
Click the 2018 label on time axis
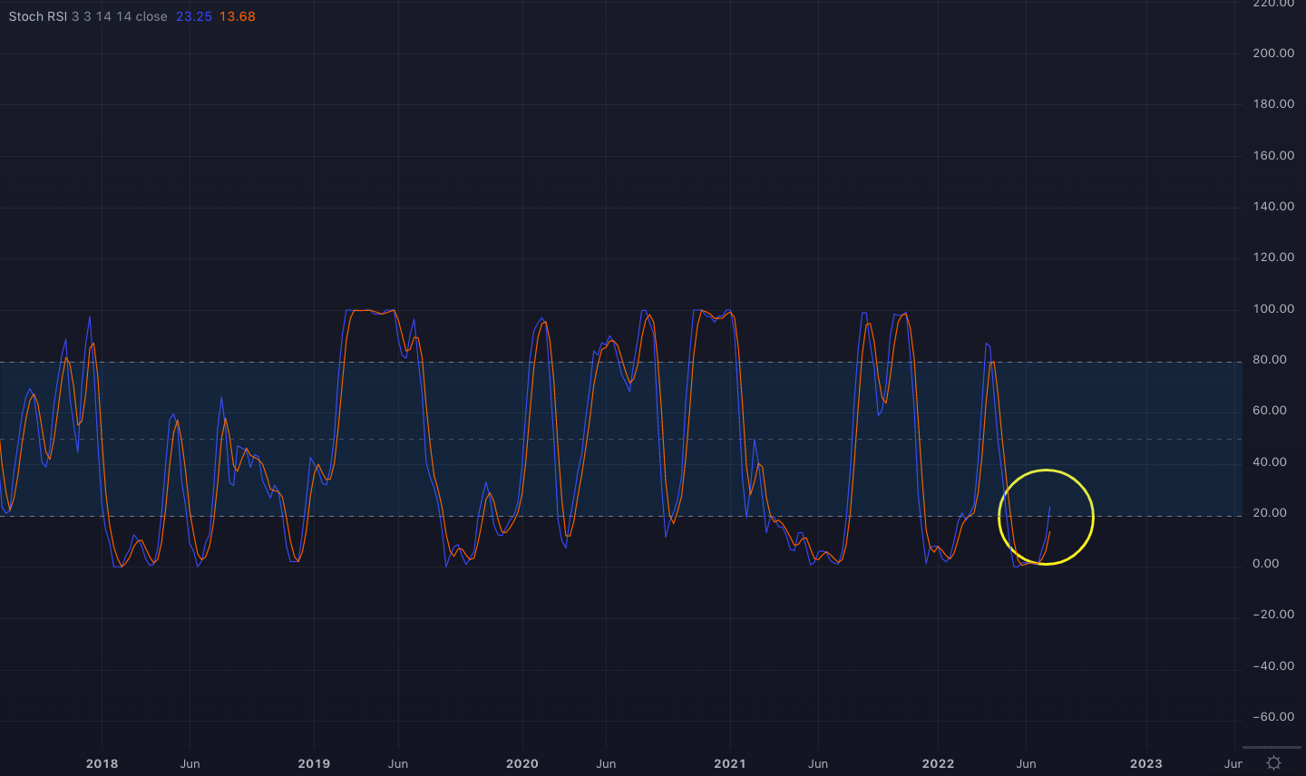click(x=102, y=763)
